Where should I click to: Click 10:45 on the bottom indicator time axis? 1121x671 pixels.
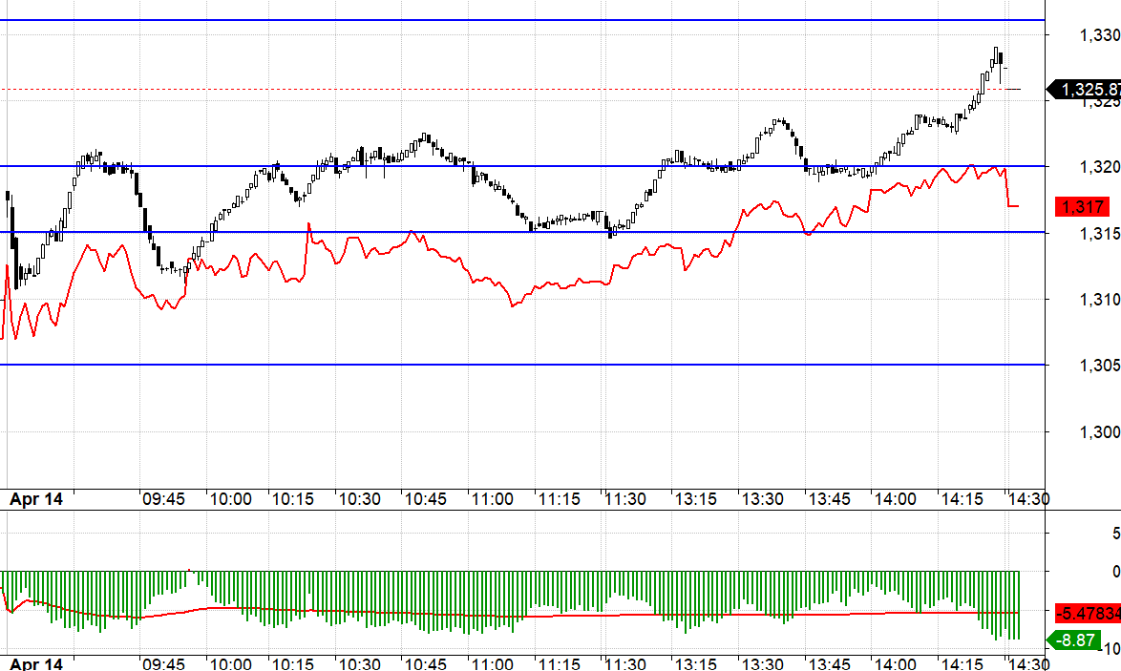tap(425, 664)
